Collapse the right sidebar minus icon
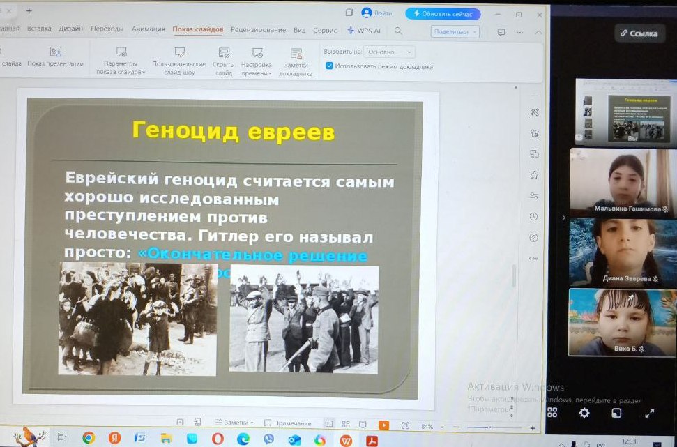 (x=535, y=96)
